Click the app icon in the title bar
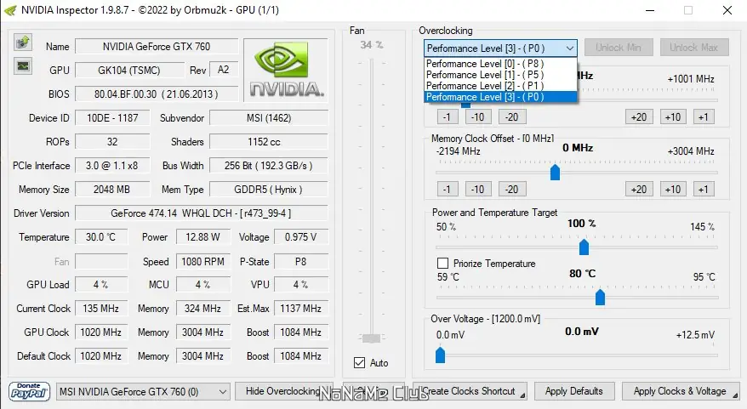This screenshot has height=409, width=747. click(10, 10)
